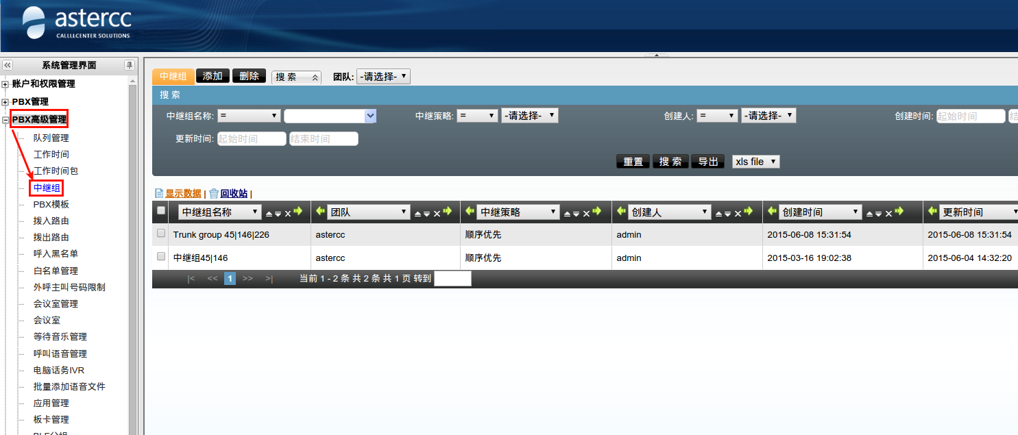Open the xls file export format dropdown
1018x435 pixels.
(755, 162)
